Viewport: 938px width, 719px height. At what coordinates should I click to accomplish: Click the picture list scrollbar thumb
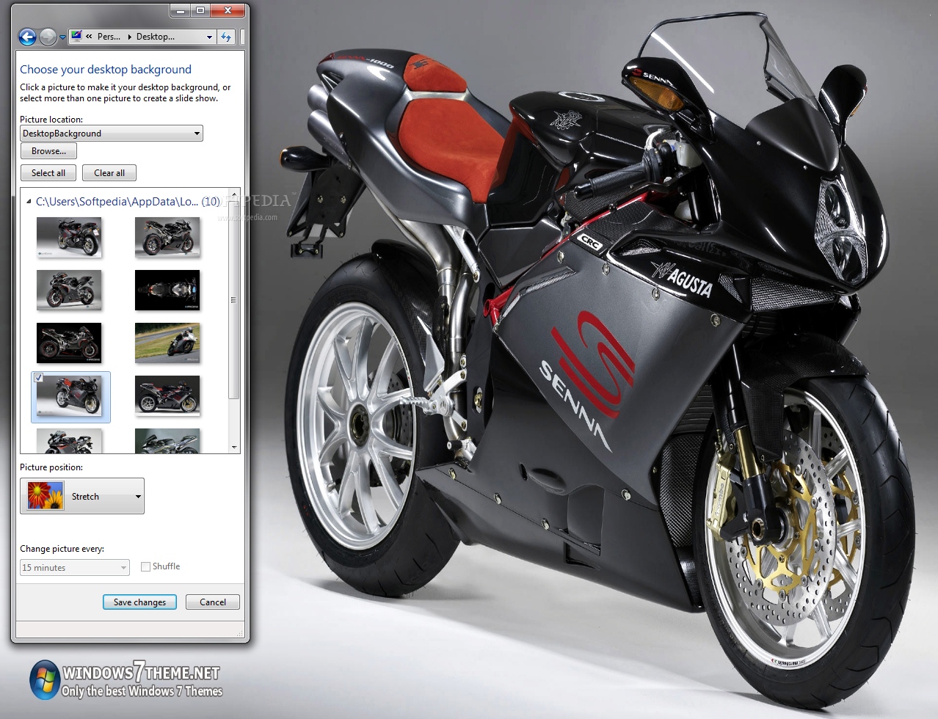(234, 299)
